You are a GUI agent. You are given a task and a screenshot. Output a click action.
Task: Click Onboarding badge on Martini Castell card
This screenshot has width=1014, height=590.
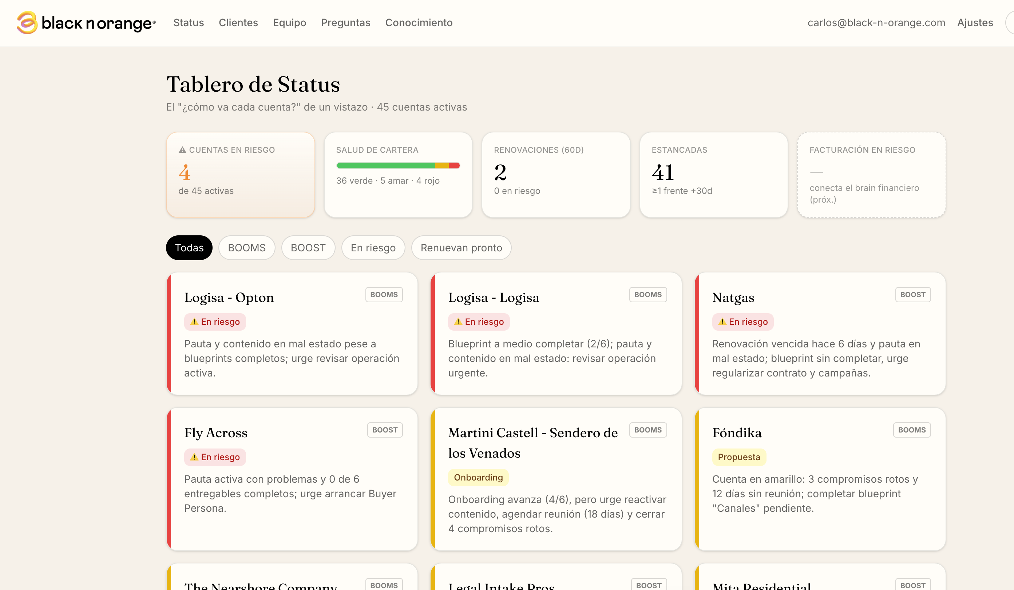tap(479, 477)
